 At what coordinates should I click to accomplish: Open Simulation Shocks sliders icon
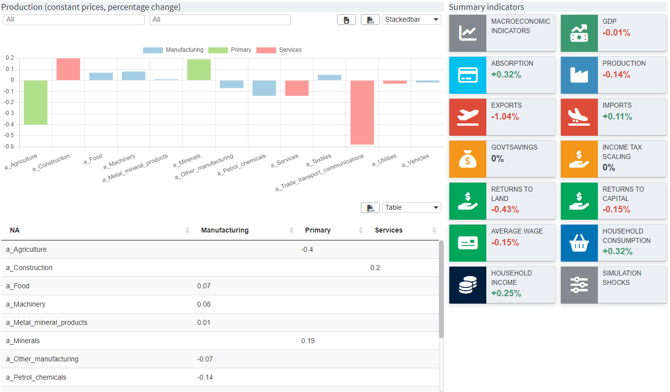coord(579,285)
